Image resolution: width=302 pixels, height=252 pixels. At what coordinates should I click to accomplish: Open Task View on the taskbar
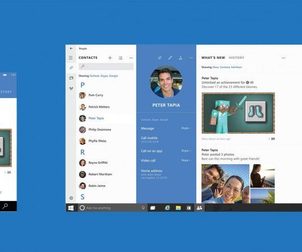(x=153, y=208)
